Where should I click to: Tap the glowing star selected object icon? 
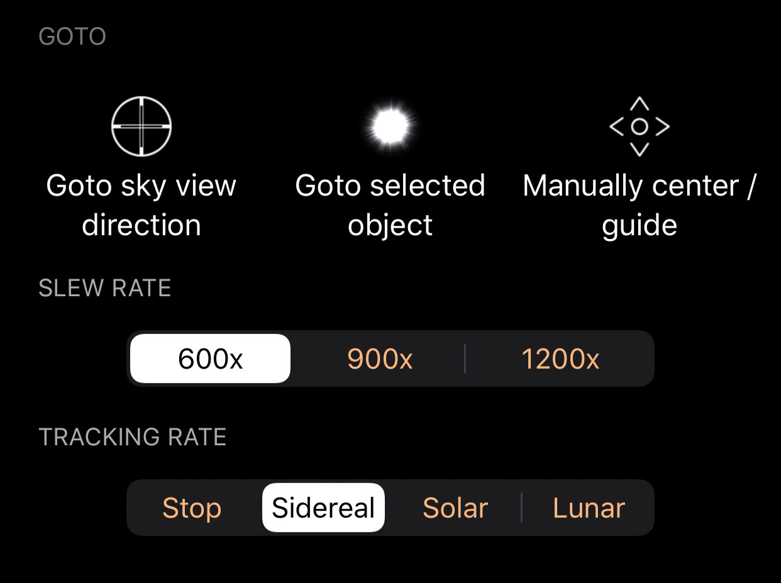(x=390, y=126)
